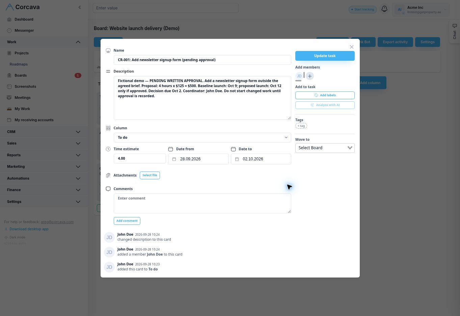Click the Add comment button

(x=127, y=221)
